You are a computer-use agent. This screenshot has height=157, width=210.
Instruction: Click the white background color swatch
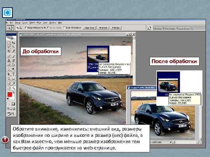pos(13,98)
